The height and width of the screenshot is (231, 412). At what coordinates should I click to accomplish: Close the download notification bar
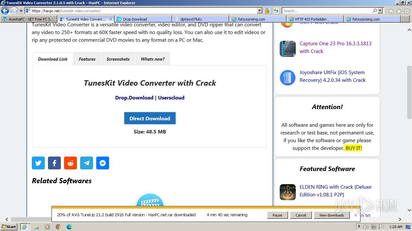355,215
